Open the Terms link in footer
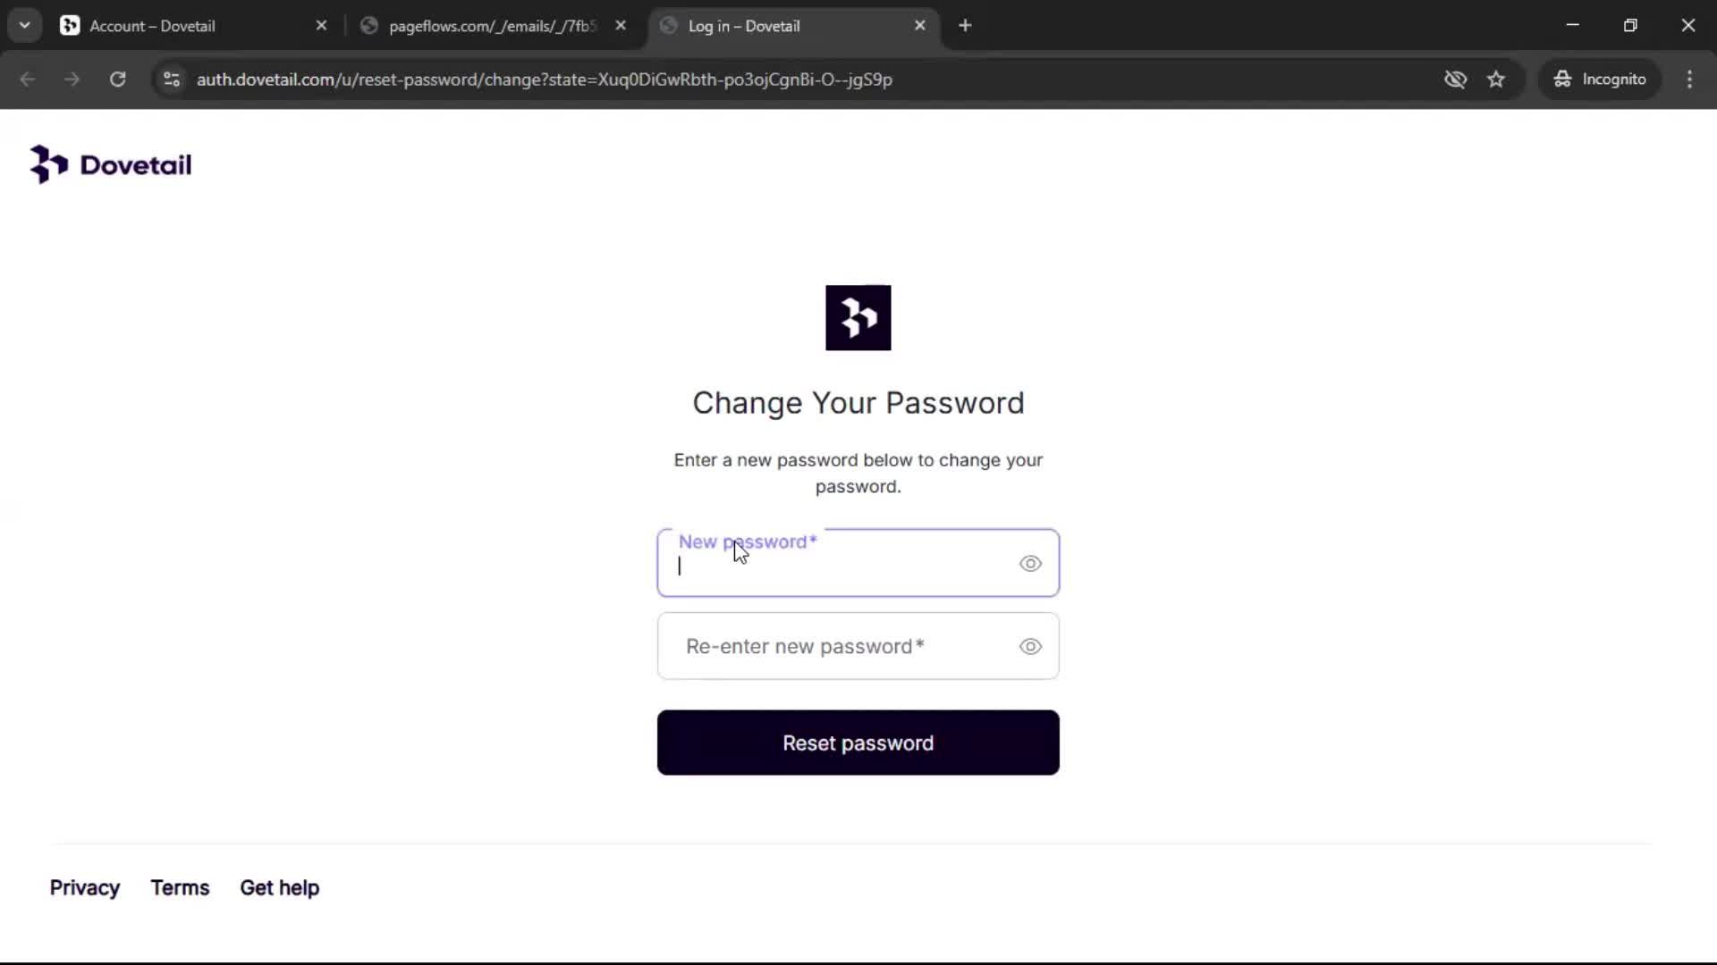 point(180,888)
